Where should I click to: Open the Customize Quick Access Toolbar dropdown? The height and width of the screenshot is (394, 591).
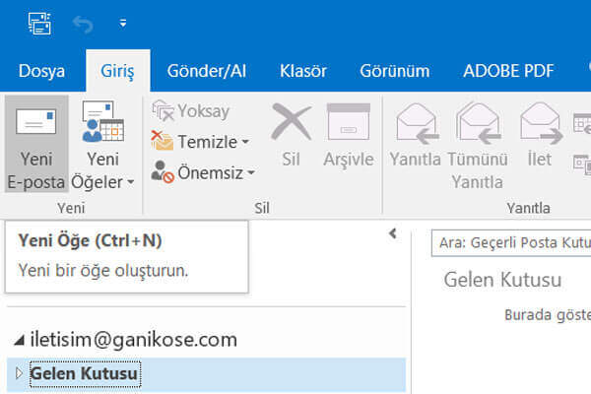pos(123,24)
